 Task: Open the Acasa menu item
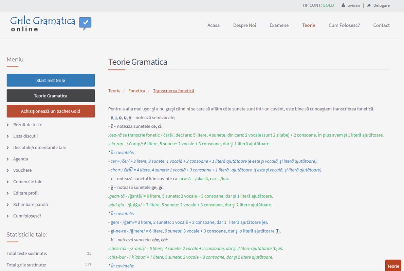213,25
